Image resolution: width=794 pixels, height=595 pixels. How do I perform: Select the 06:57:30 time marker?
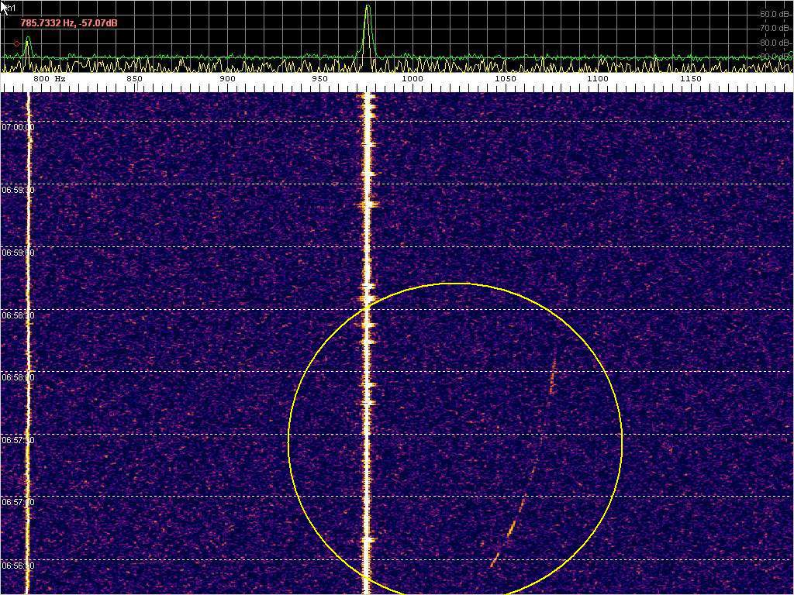click(x=18, y=440)
